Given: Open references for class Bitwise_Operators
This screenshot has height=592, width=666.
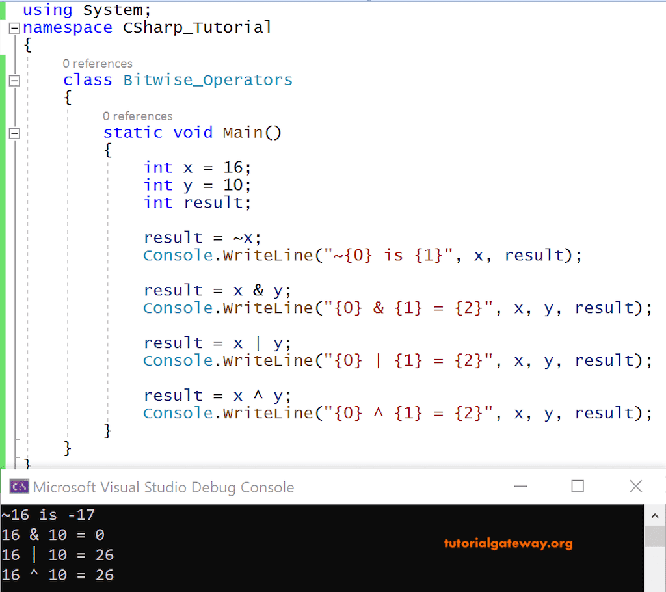Looking at the screenshot, I should 98,63.
